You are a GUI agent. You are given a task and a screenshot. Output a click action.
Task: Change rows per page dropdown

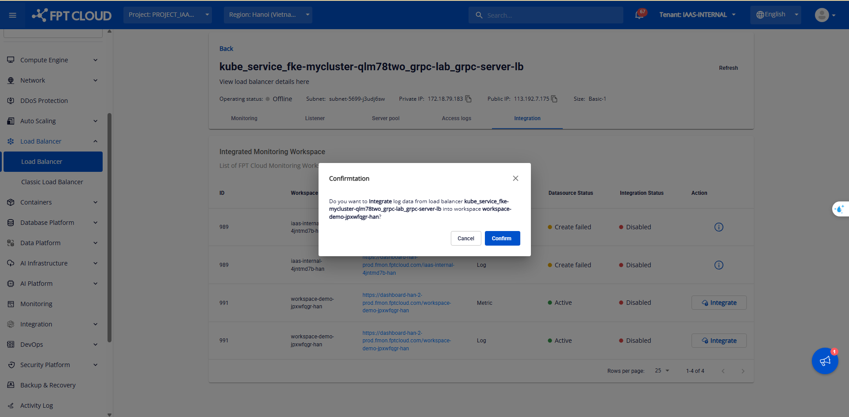pyautogui.click(x=662, y=371)
